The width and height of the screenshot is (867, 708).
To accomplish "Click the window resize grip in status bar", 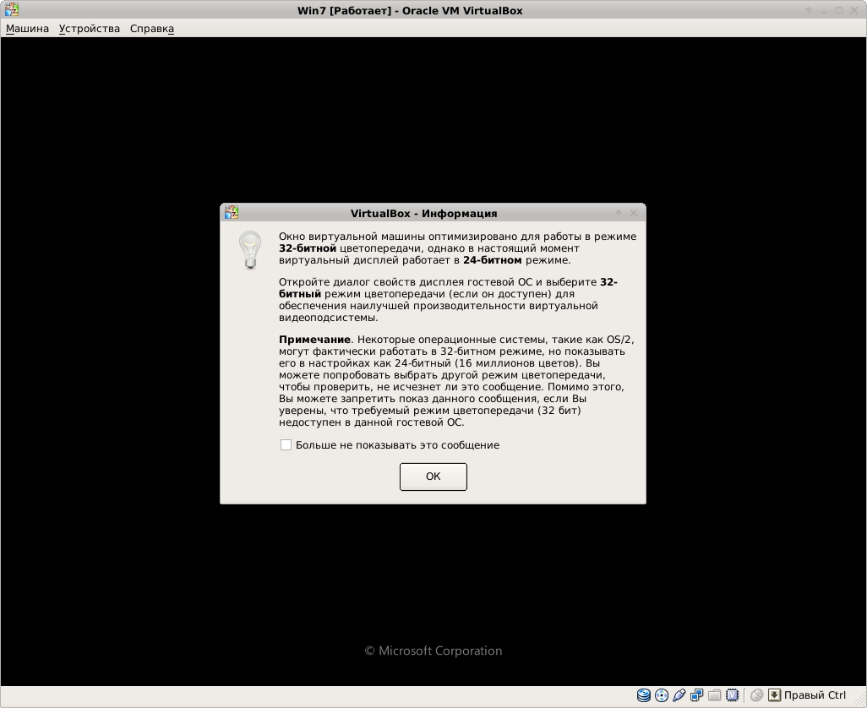I will coord(860,700).
